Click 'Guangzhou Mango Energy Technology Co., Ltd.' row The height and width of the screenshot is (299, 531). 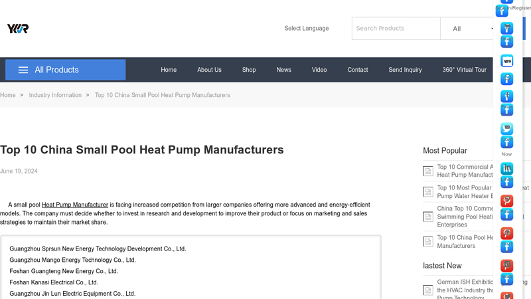point(72,260)
